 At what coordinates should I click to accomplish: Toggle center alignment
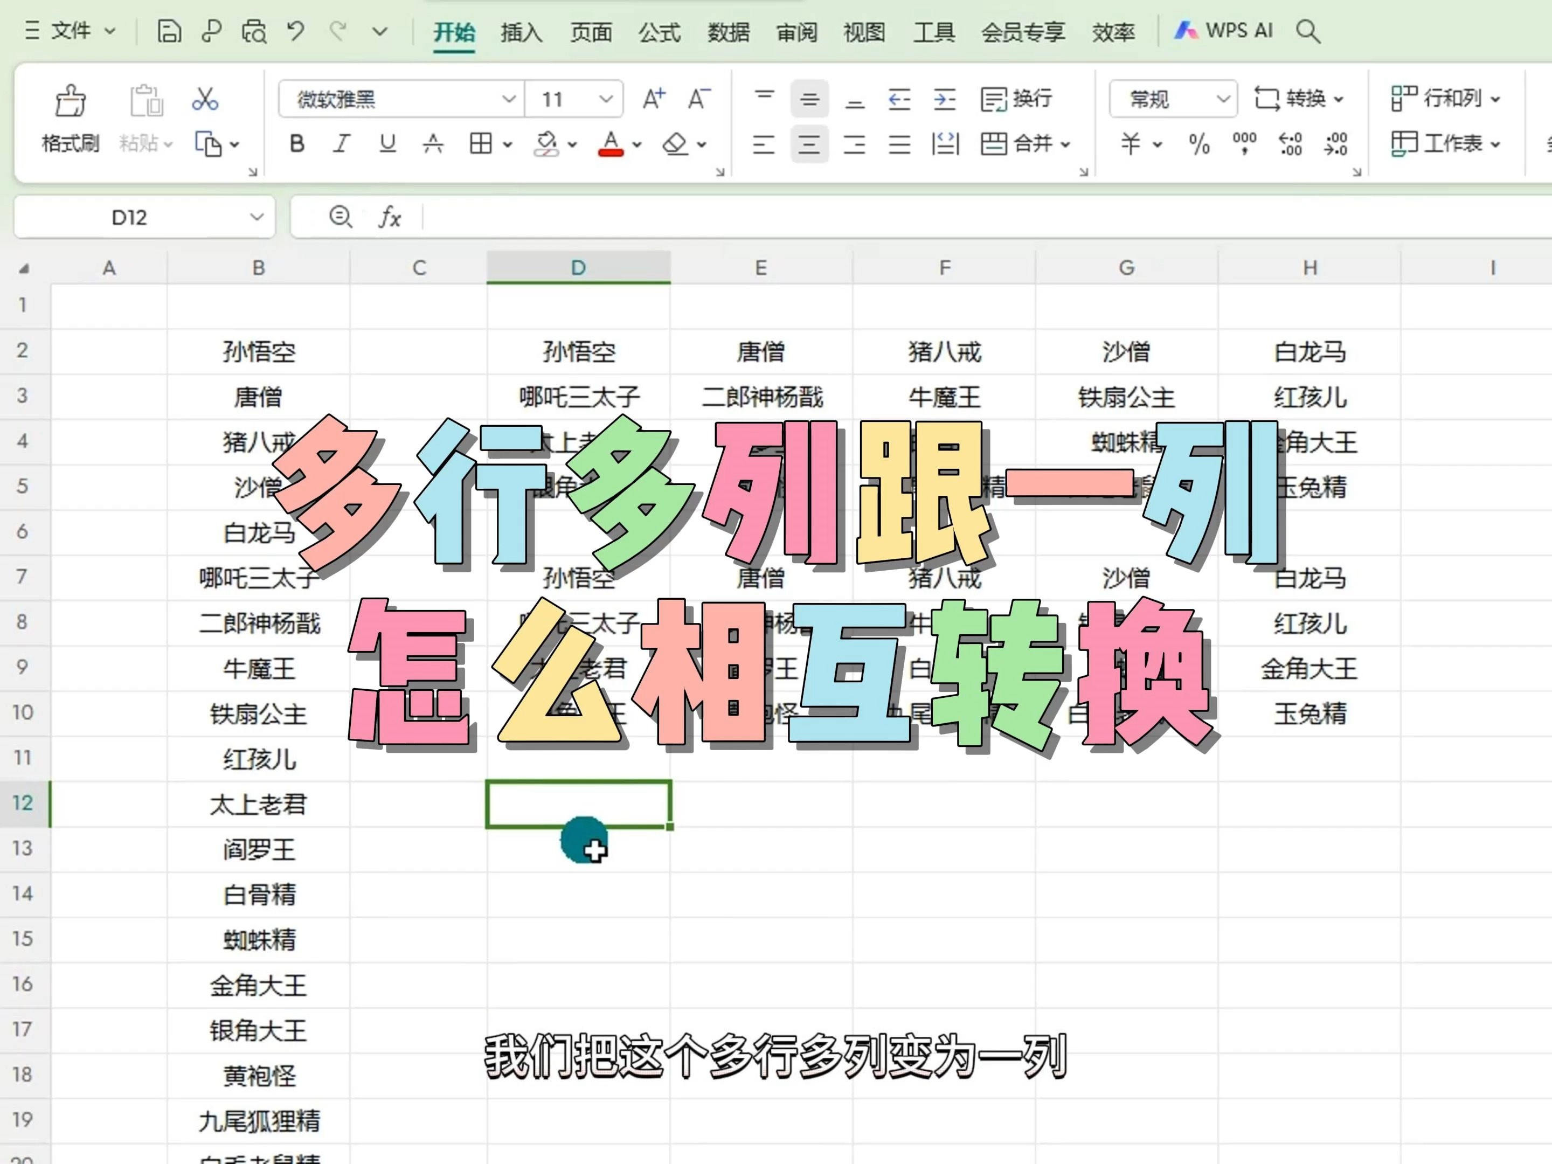(x=808, y=144)
